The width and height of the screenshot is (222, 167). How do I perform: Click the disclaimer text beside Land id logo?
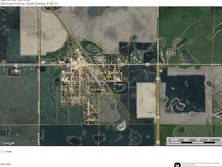pyautogui.click(x=202, y=165)
